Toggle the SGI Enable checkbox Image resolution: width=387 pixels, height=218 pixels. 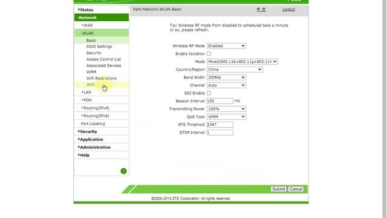[x=209, y=93]
